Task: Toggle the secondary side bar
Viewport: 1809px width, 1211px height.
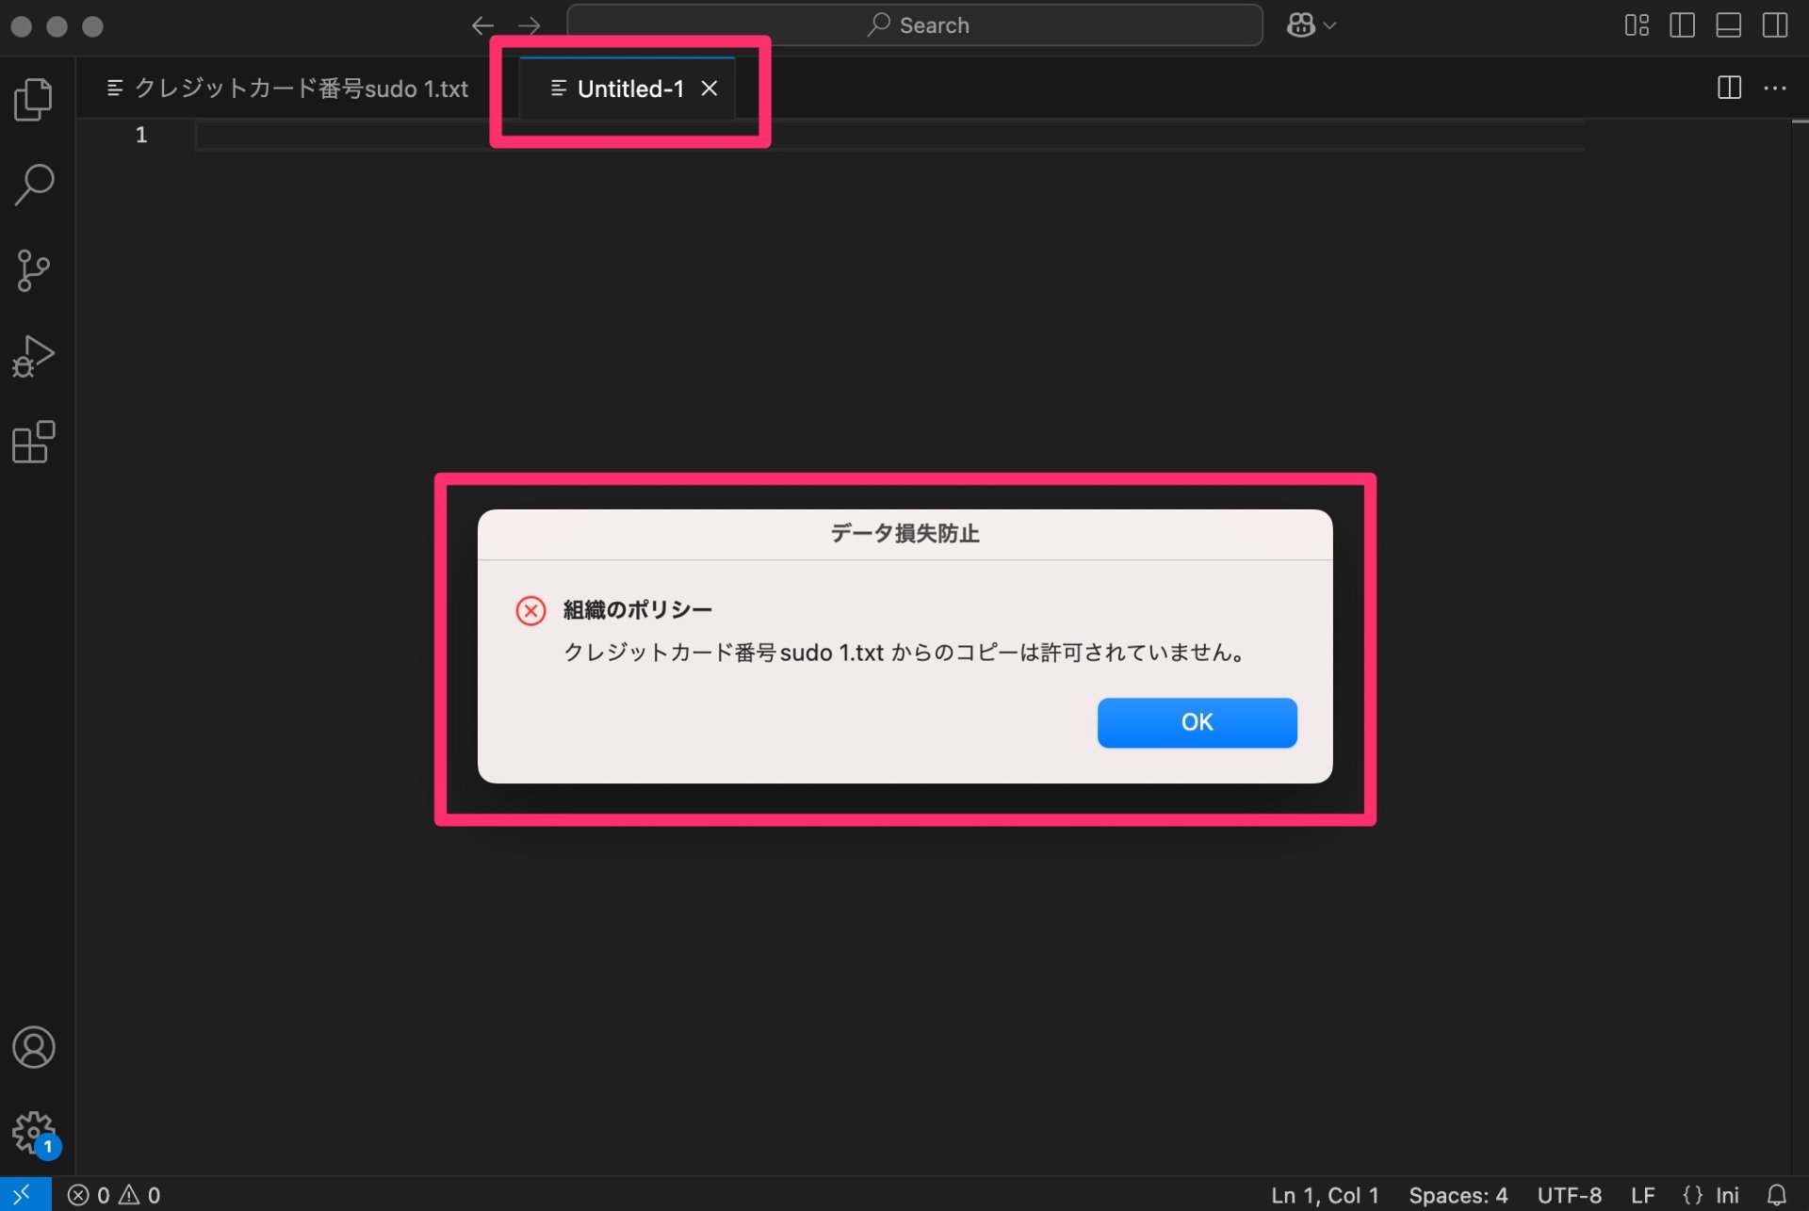Action: (1776, 25)
